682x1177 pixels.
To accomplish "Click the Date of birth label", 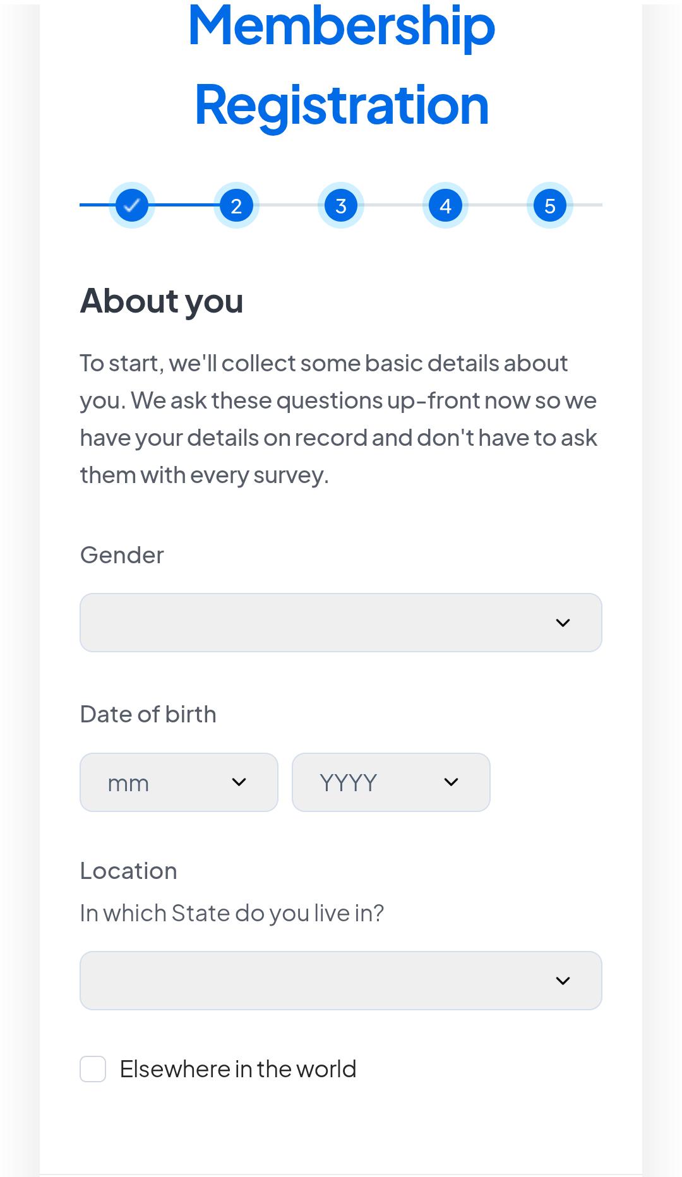I will coord(148,714).
